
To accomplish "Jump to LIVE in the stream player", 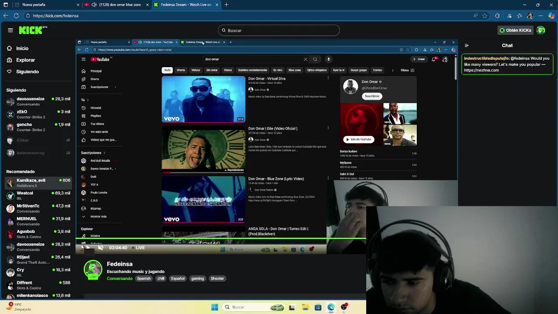I will [138, 248].
